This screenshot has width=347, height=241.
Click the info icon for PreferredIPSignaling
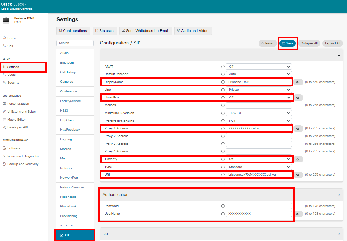[223, 121]
